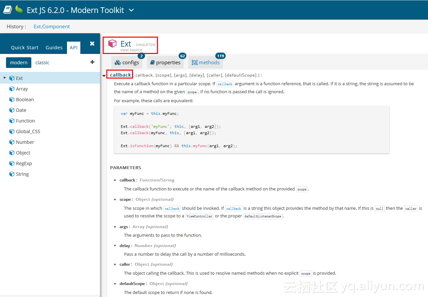
Task: Expand the Ext tree node arrow
Action: [5, 78]
